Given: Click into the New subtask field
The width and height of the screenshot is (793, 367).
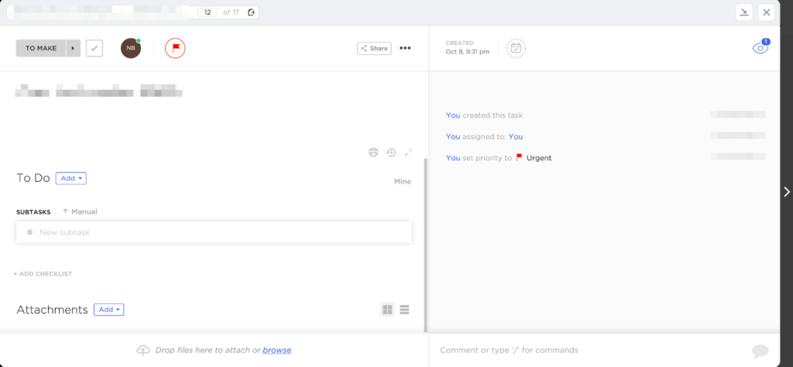Looking at the screenshot, I should [x=217, y=232].
